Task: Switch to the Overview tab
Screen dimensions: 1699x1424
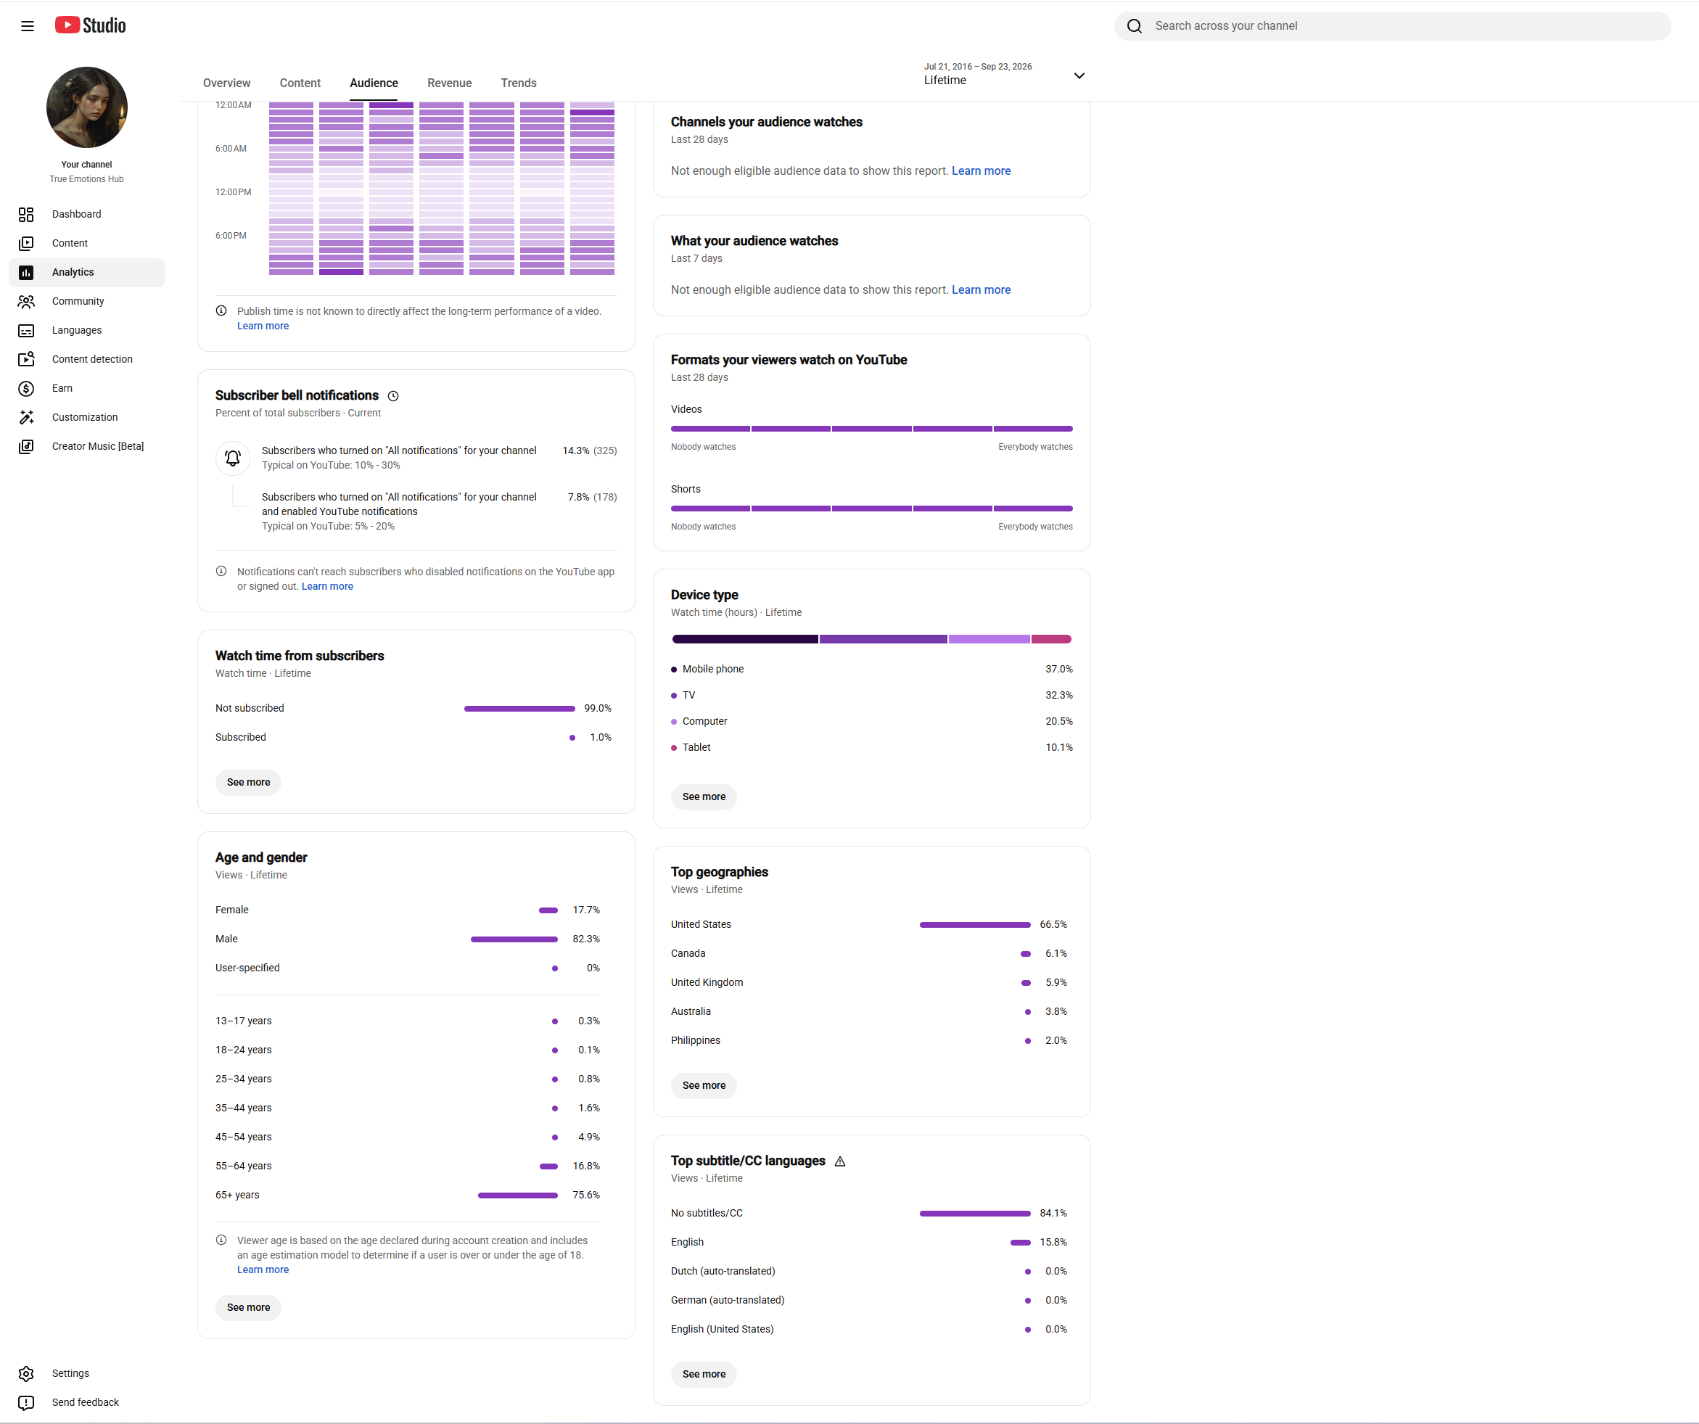Action: 226,83
